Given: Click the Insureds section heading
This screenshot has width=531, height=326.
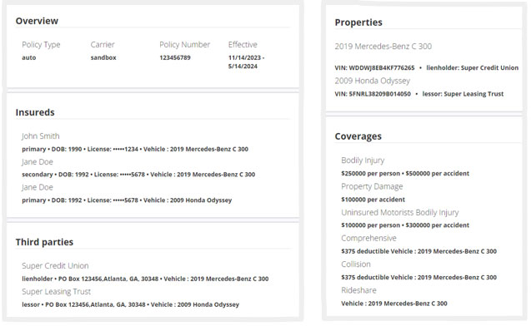Looking at the screenshot, I should (x=35, y=112).
